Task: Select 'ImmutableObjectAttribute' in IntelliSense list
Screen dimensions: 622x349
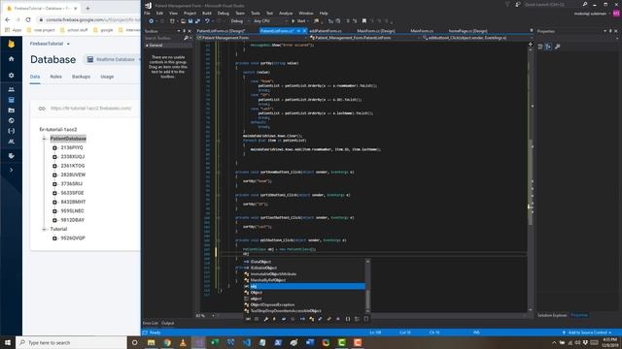Action: coord(273,273)
